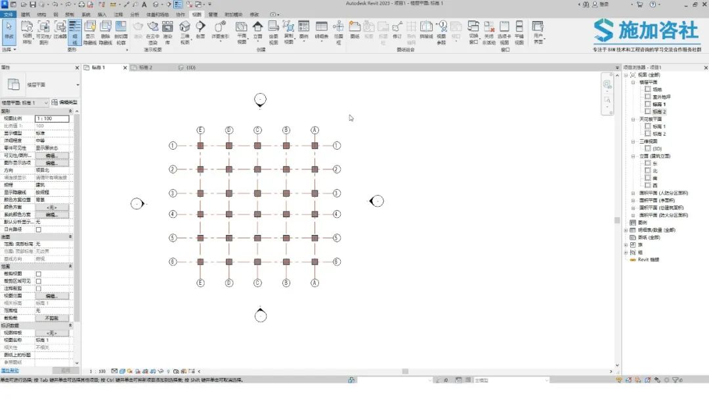709x399 pixels.
Task: Click 剖切面轮廓 (Cut Profile) tool
Action: (x=121, y=31)
